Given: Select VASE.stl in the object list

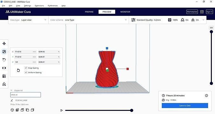Looking at the screenshot, I should click(25, 95).
